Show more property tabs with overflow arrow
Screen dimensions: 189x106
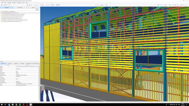click(x=39, y=63)
